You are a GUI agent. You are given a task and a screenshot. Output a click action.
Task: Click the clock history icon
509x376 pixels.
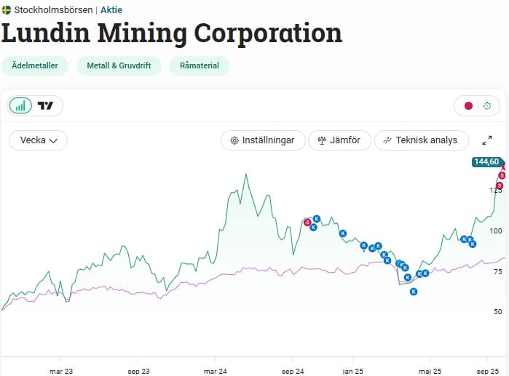(487, 105)
